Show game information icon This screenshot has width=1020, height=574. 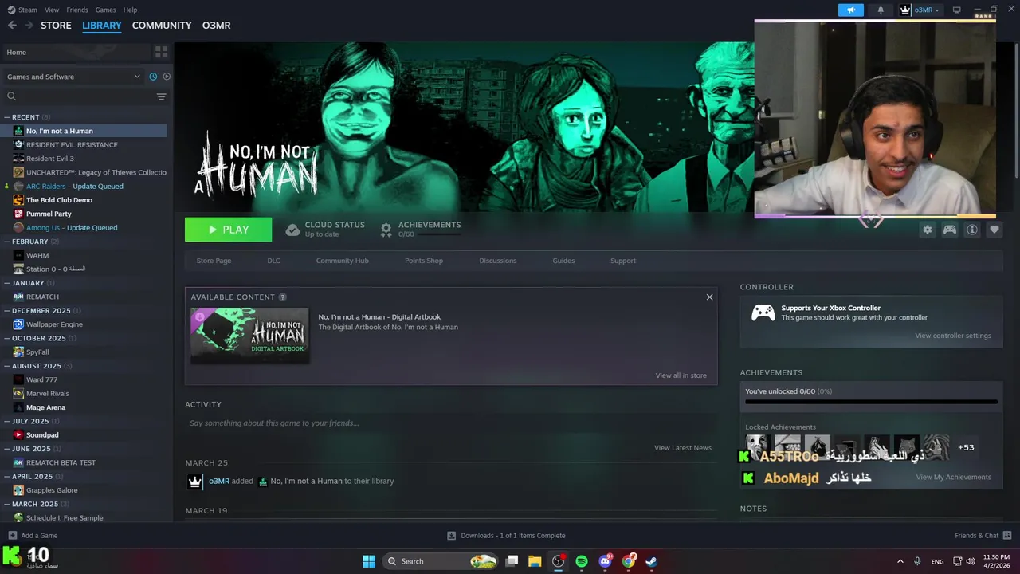[x=972, y=230]
